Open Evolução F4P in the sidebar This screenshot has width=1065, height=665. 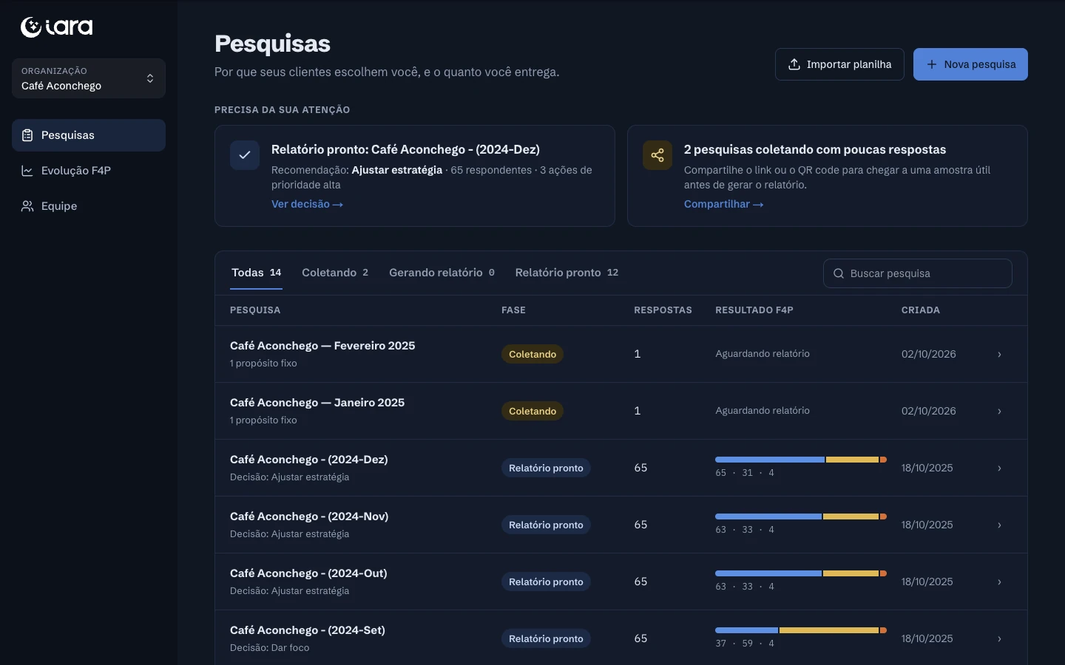pyautogui.click(x=89, y=171)
